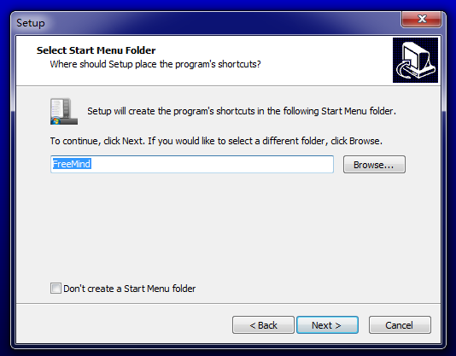Click the installer computer icon in header
The width and height of the screenshot is (456, 356).
[x=415, y=61]
